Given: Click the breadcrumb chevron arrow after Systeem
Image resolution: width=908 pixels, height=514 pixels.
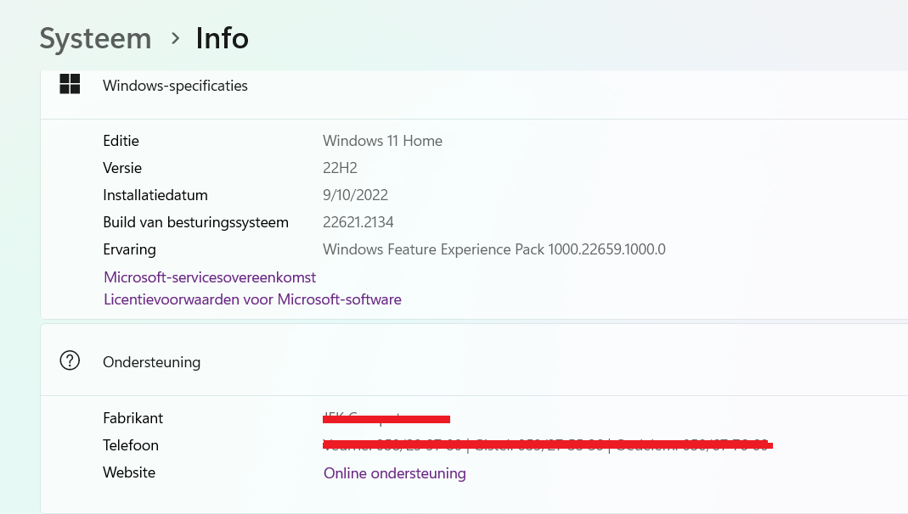Looking at the screenshot, I should click(175, 38).
